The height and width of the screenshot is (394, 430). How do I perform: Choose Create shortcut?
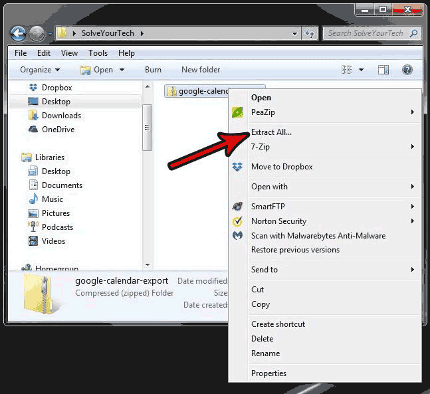pyautogui.click(x=278, y=324)
